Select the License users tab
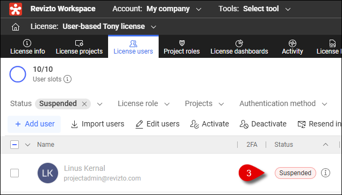The image size is (342, 195). (133, 47)
